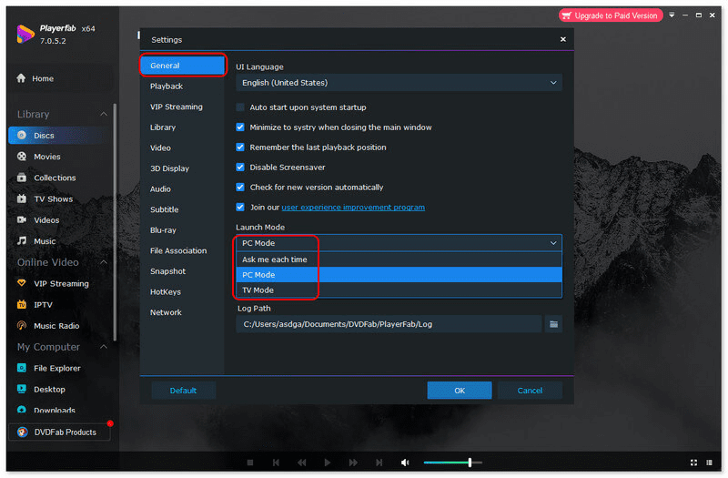This screenshot has height=478, width=728.
Task: Click the folder icon beside Log Path
Action: pos(553,324)
